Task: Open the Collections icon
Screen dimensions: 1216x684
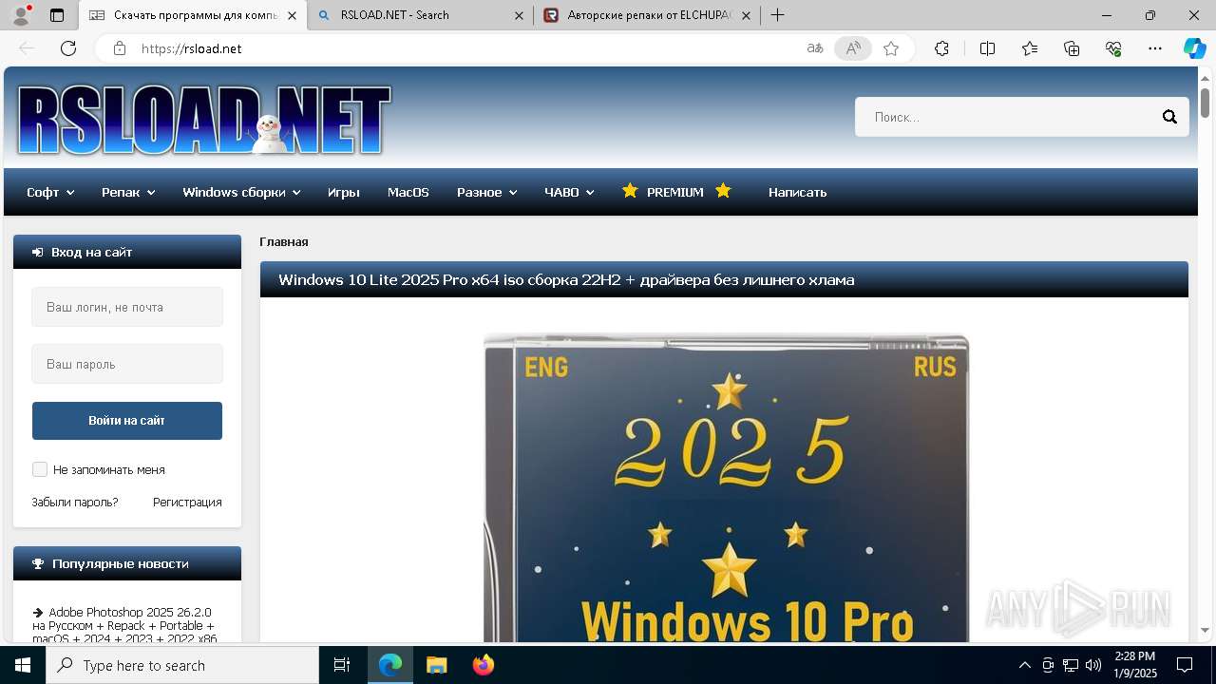Action: (1072, 48)
